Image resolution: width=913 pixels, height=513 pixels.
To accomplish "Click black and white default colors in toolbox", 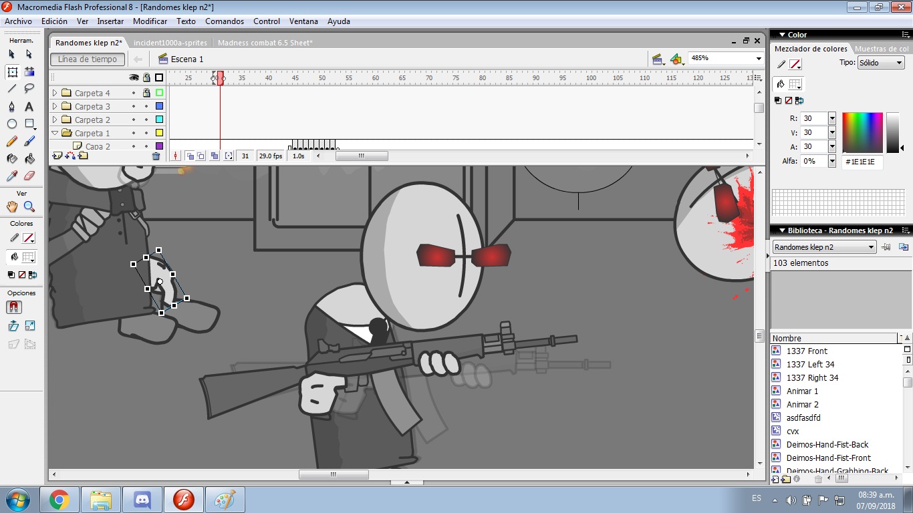I will (11, 275).
